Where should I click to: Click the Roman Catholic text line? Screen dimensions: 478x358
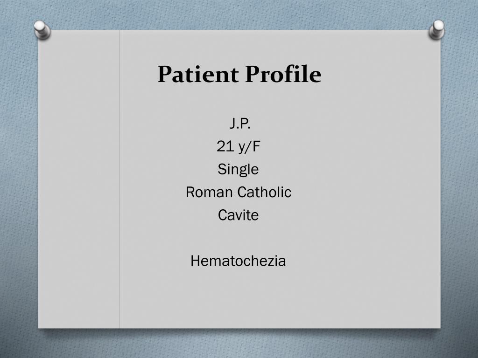click(239, 192)
